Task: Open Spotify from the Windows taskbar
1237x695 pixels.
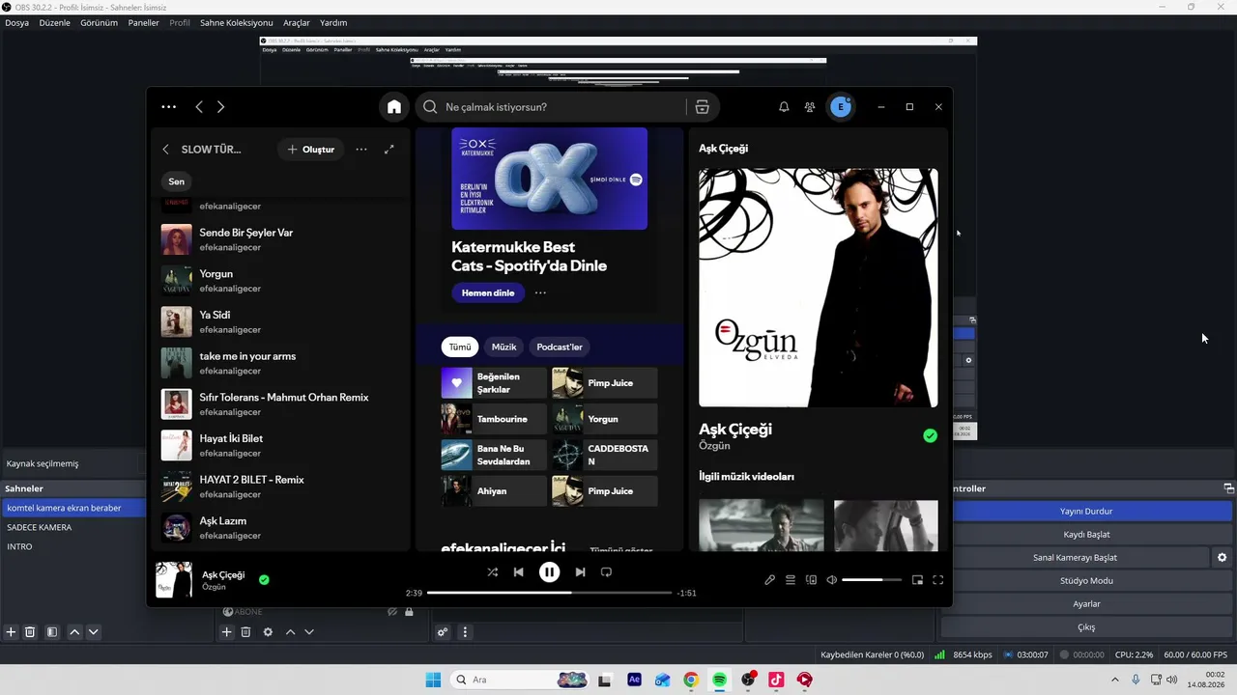Action: (719, 680)
